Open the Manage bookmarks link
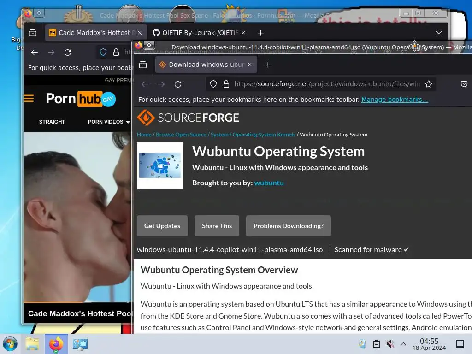Viewport: 472px width, 354px height. (395, 100)
